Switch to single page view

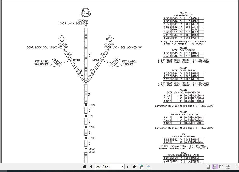tap(208, 167)
